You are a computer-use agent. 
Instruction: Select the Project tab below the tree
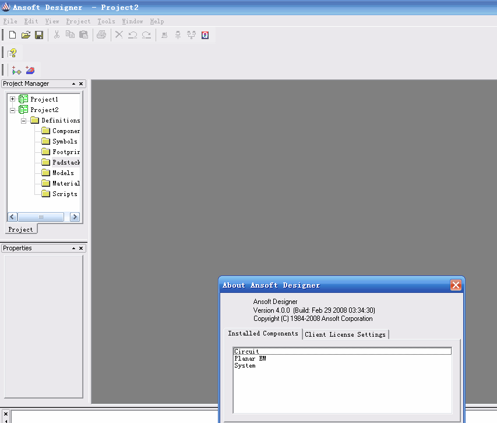click(x=20, y=229)
